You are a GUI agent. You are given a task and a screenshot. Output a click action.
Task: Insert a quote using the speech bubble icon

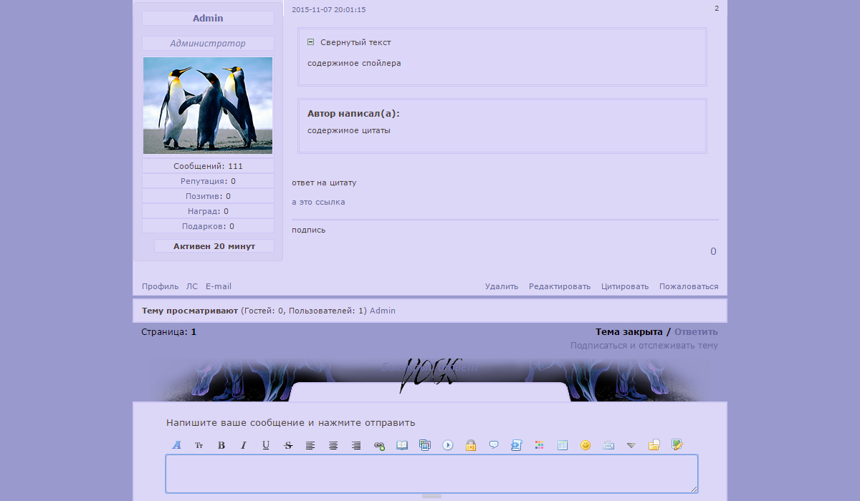point(494,445)
